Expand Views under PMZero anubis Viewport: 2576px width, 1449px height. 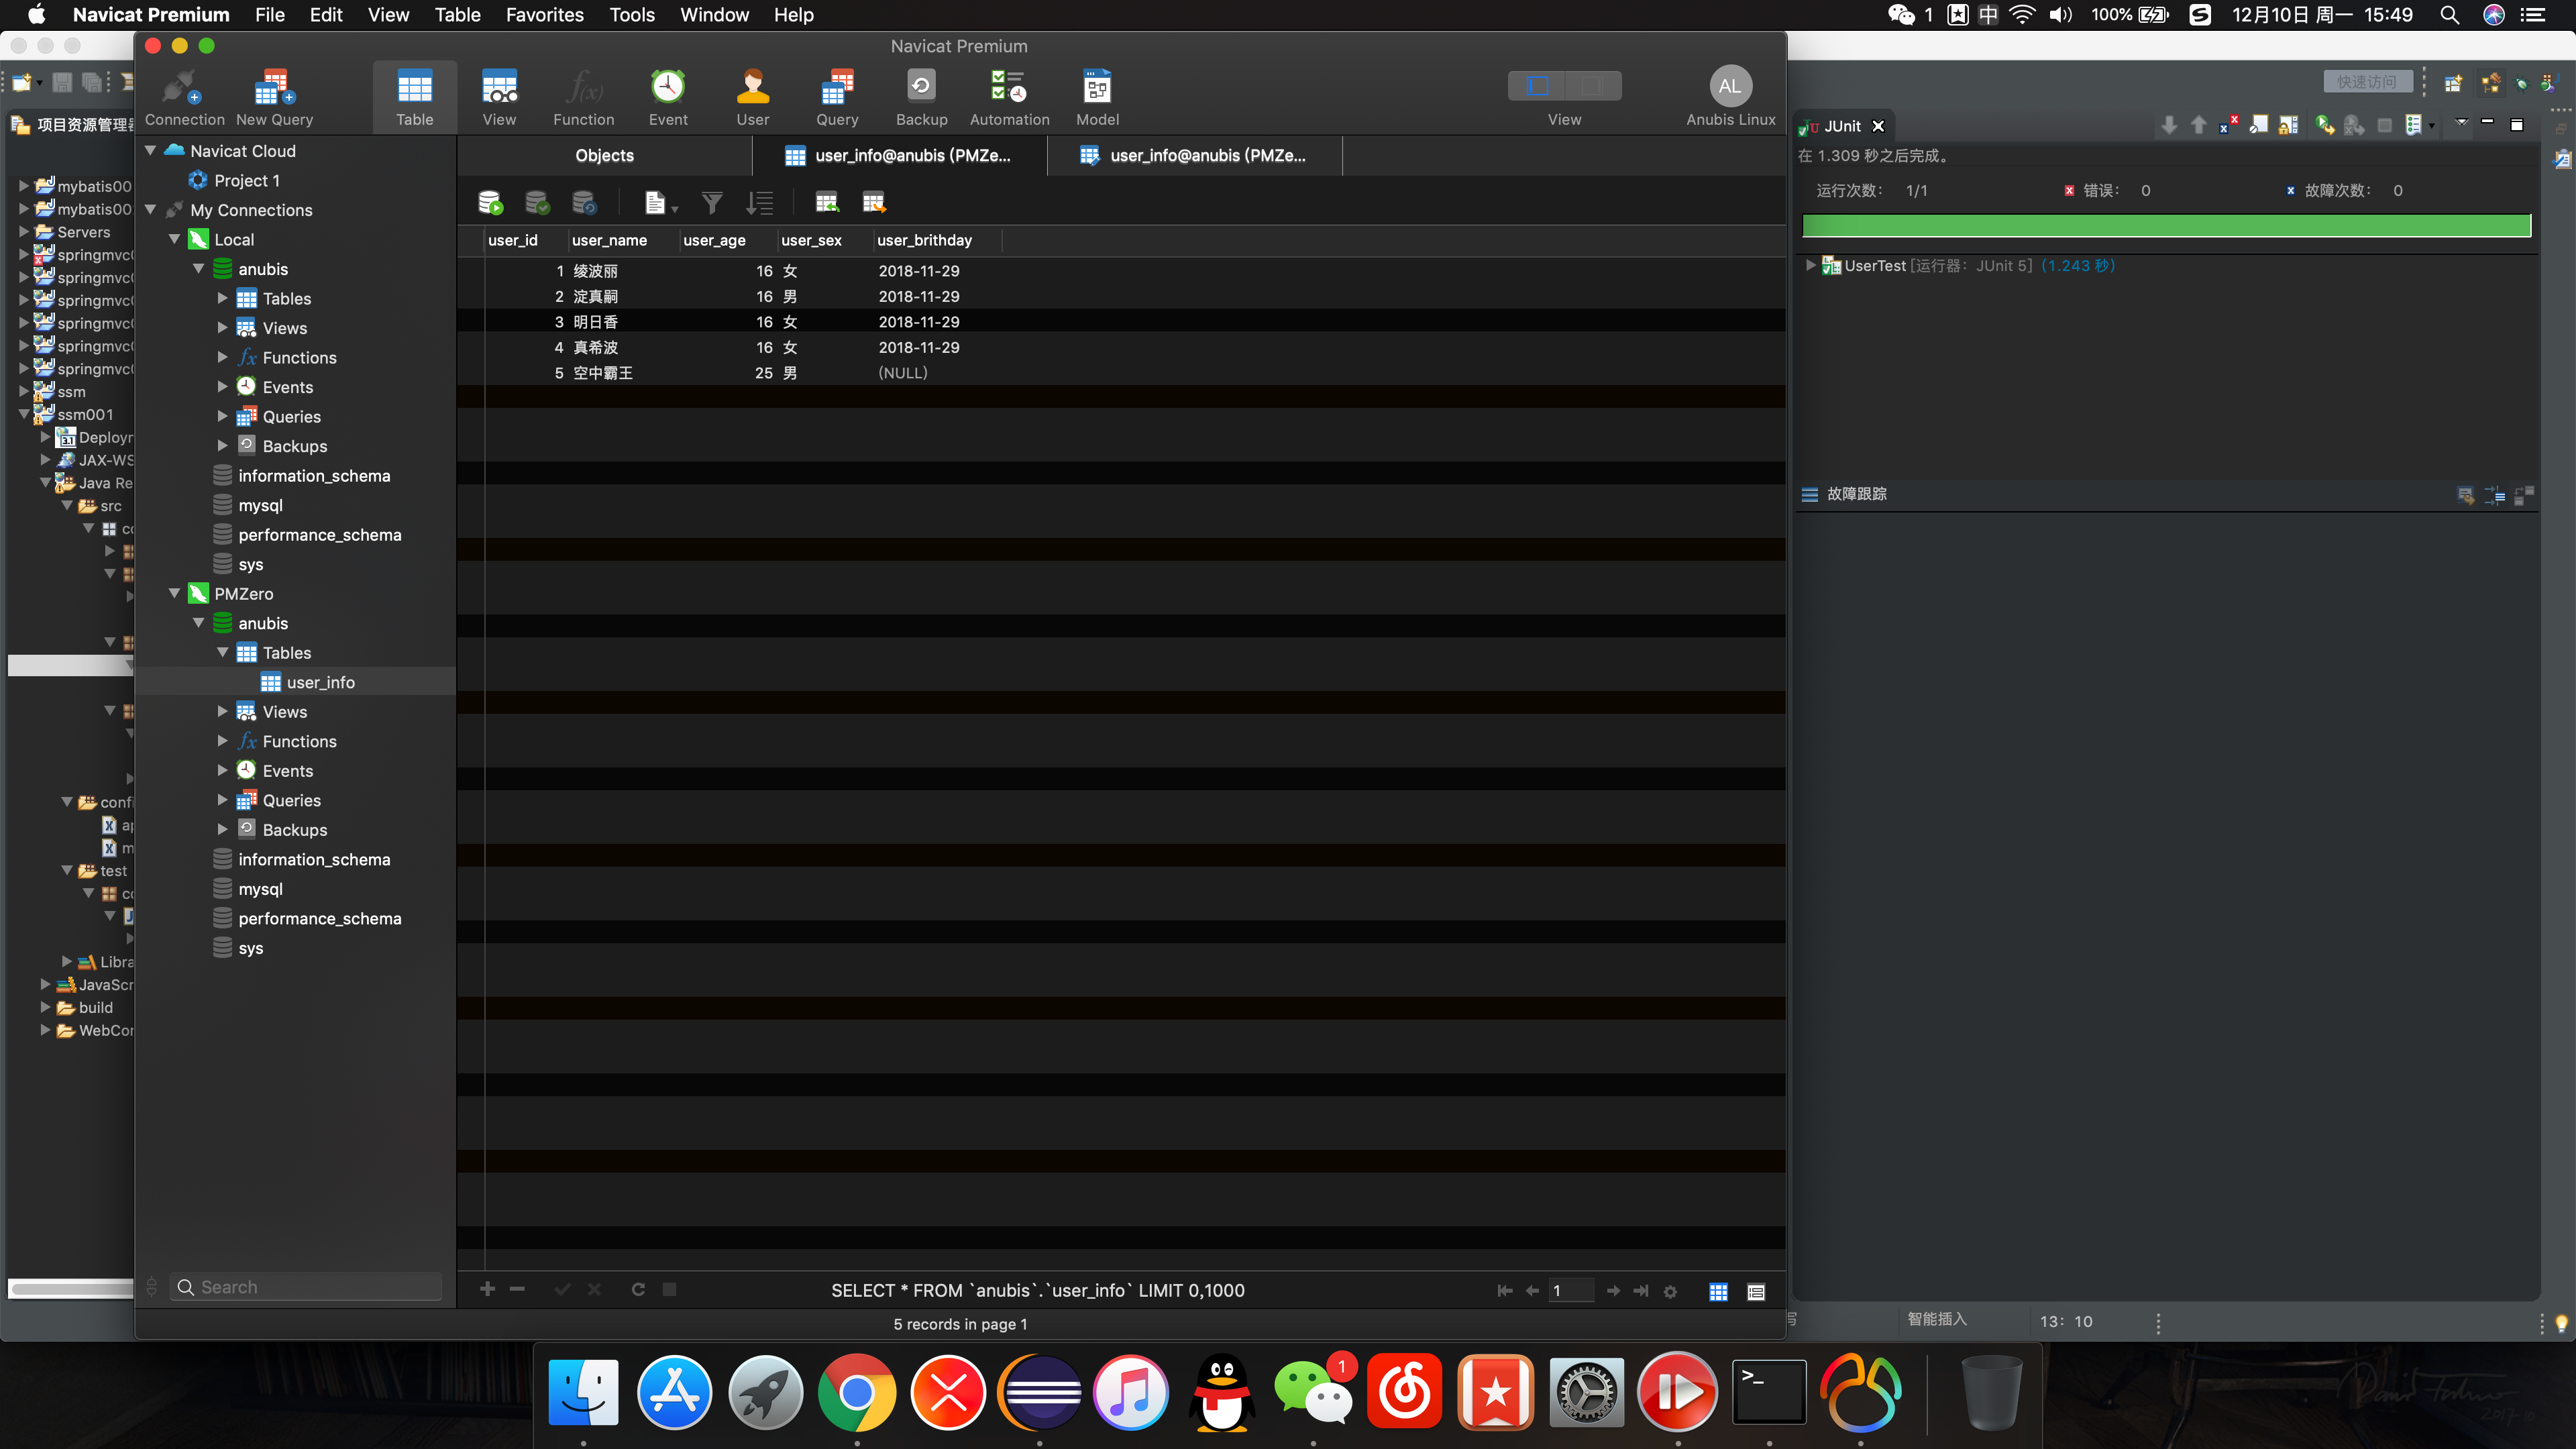tap(222, 711)
